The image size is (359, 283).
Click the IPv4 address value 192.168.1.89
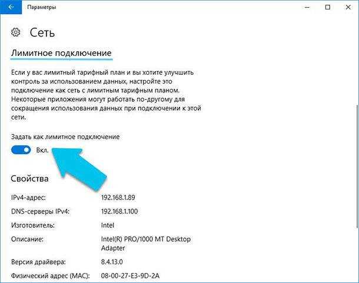pos(118,197)
